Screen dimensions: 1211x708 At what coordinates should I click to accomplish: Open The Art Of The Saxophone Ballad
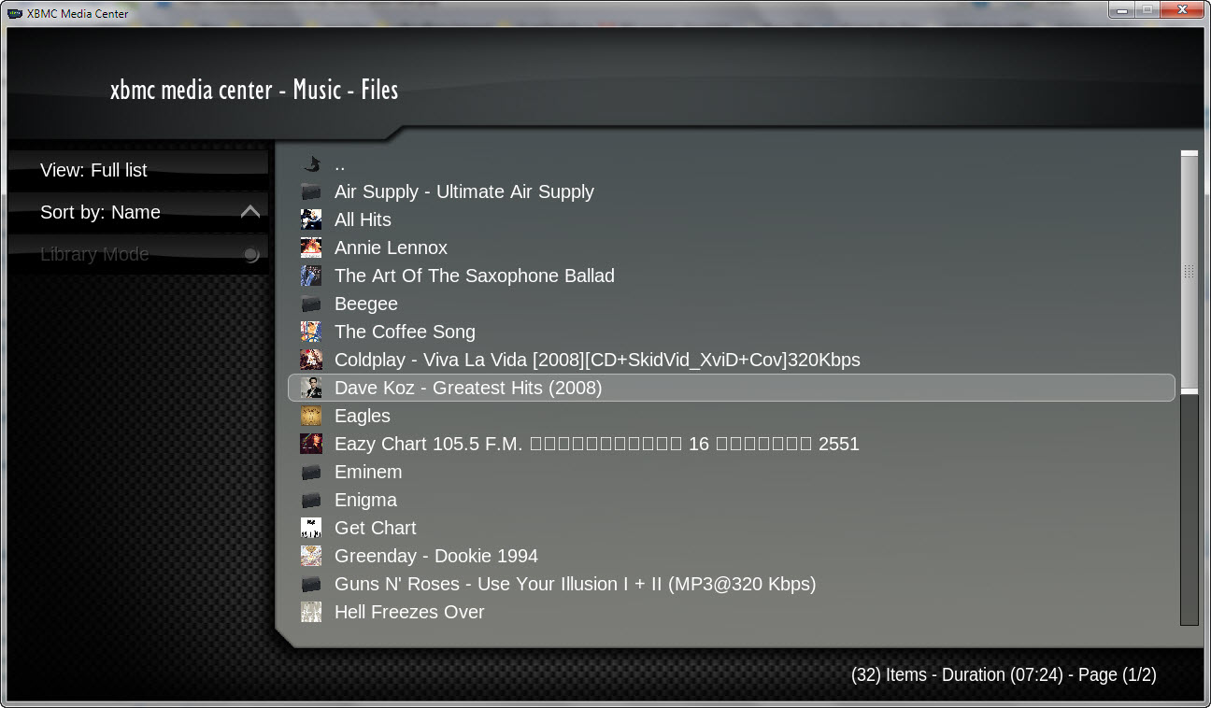475,276
